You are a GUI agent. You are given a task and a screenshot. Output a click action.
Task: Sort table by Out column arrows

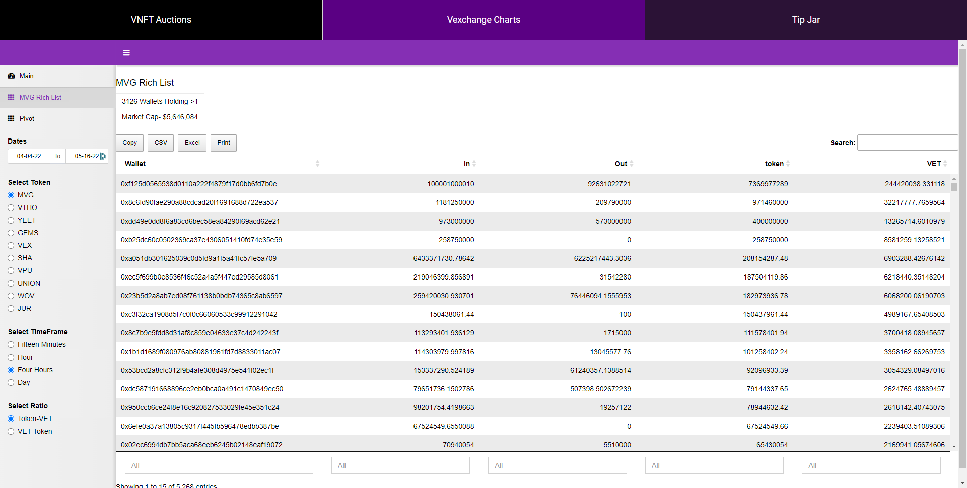632,164
